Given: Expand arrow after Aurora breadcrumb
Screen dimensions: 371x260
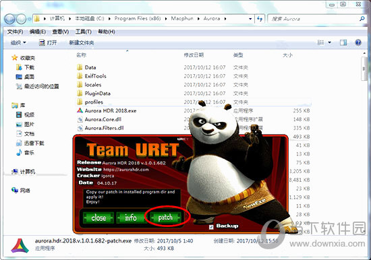Looking at the screenshot, I should [225, 19].
